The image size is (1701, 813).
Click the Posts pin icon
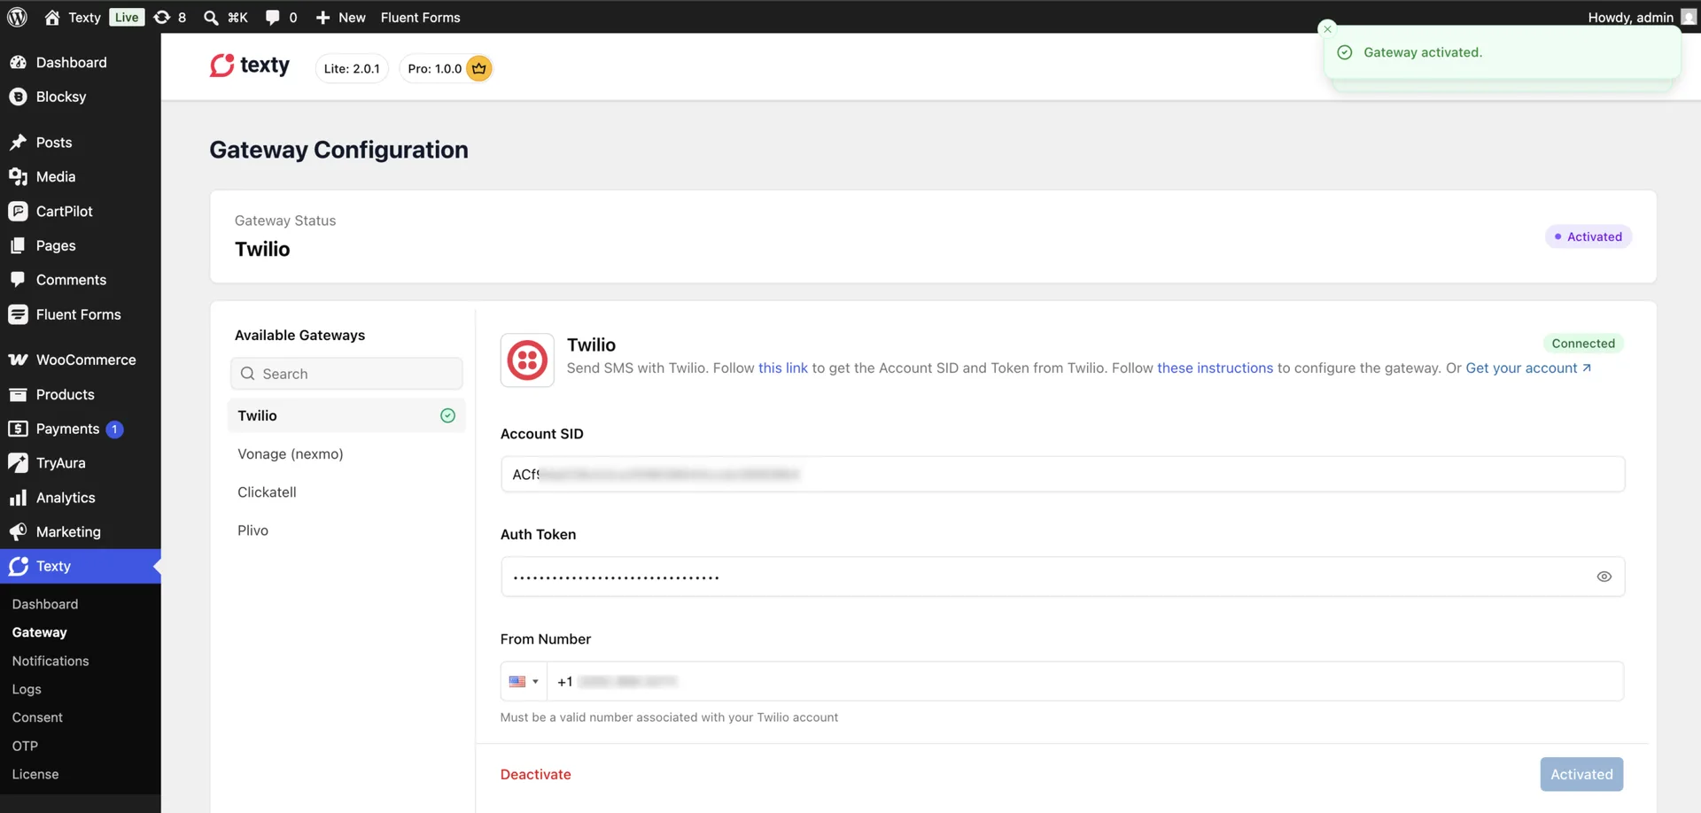pyautogui.click(x=18, y=142)
